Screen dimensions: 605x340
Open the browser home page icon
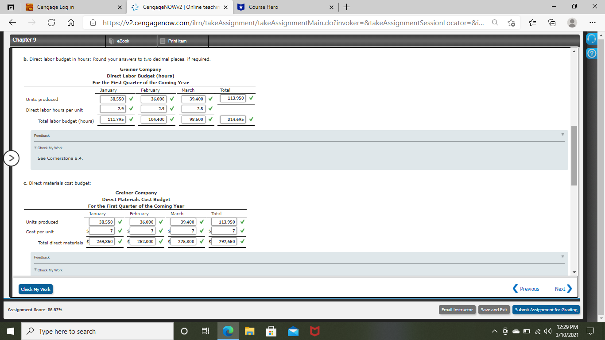pos(70,23)
